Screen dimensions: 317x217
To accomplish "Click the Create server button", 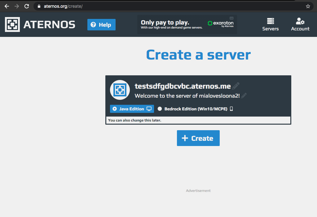I will pos(198,138).
